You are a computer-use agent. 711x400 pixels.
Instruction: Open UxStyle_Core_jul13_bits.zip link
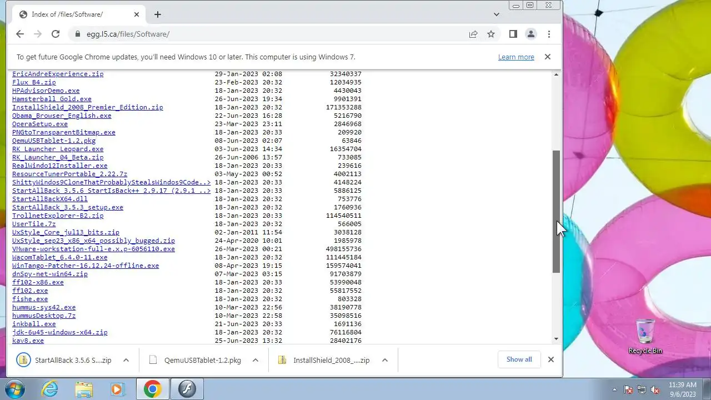(66, 232)
